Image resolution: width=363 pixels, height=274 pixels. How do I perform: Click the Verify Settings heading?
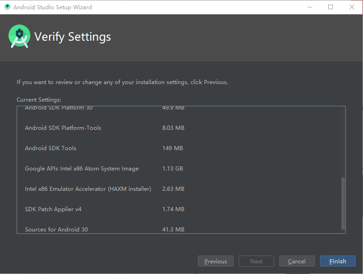point(73,37)
